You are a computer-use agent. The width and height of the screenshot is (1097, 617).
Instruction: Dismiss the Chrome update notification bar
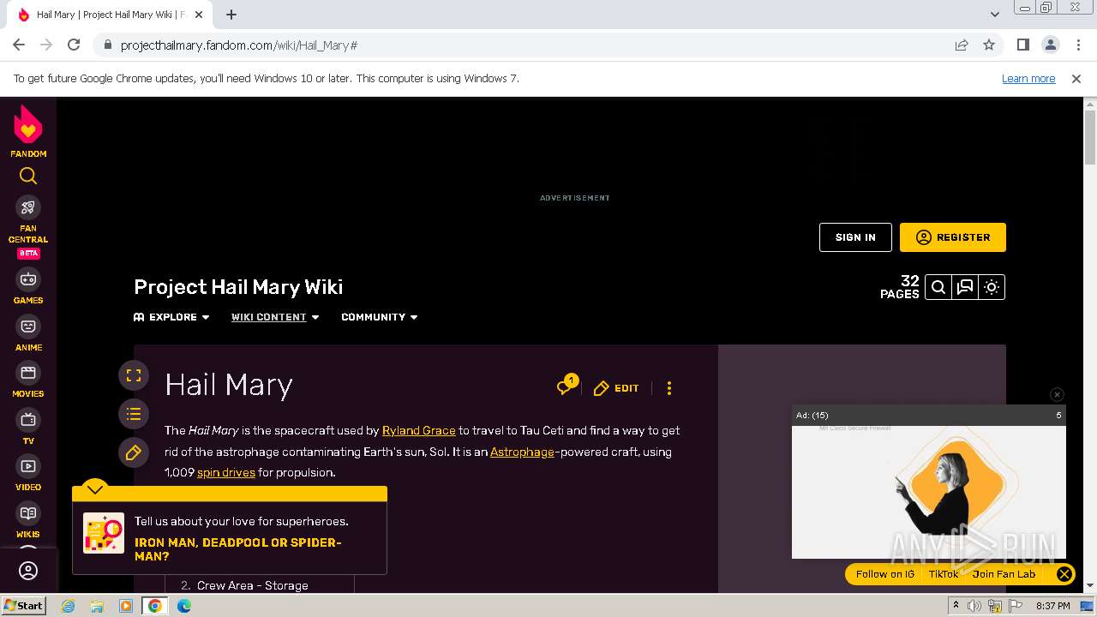click(x=1076, y=78)
